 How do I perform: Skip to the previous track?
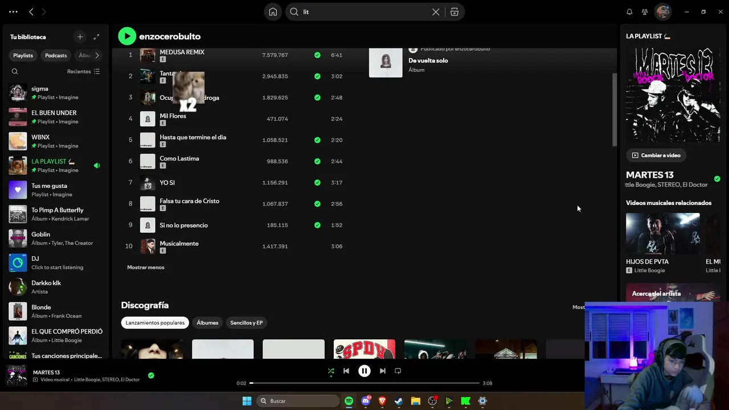tap(346, 371)
